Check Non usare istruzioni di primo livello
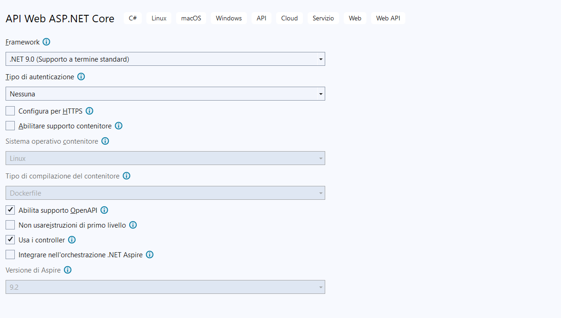561x318 pixels. (x=10, y=225)
